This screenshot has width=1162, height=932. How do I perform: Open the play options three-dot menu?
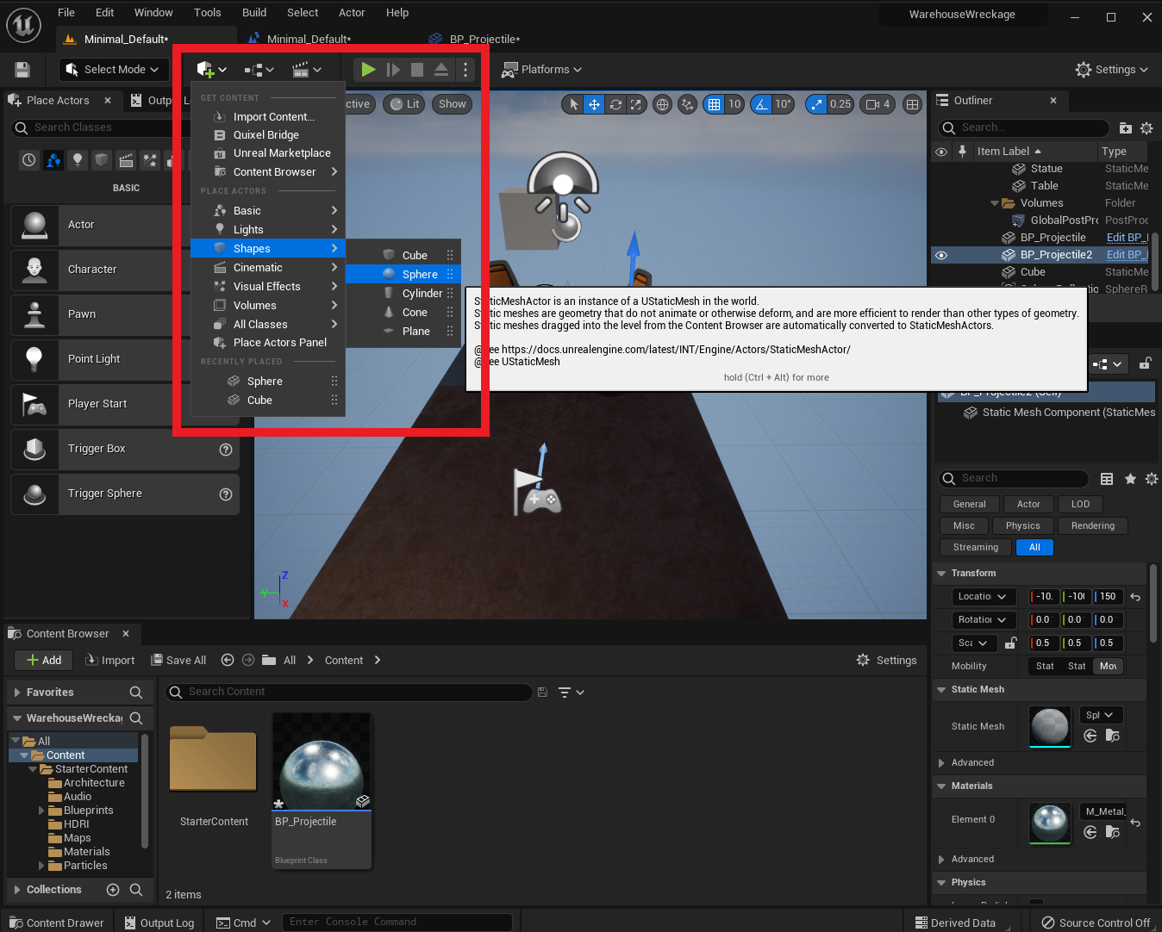click(x=465, y=70)
